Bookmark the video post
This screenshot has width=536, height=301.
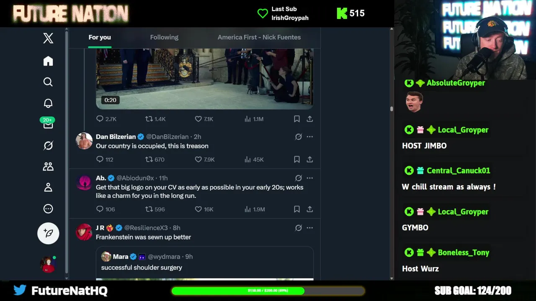click(x=297, y=119)
